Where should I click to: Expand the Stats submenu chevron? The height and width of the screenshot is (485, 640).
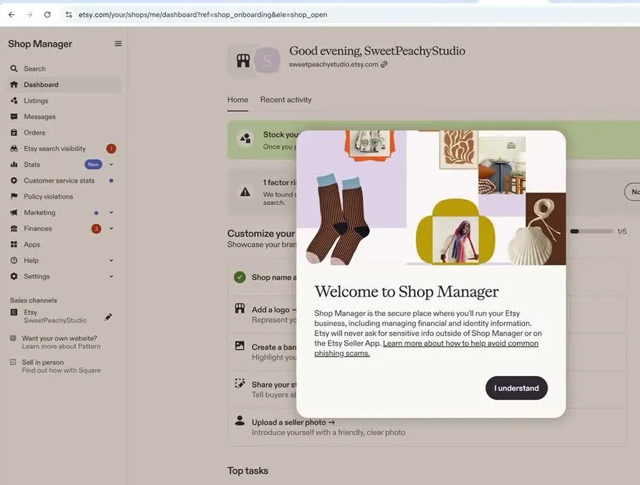111,164
